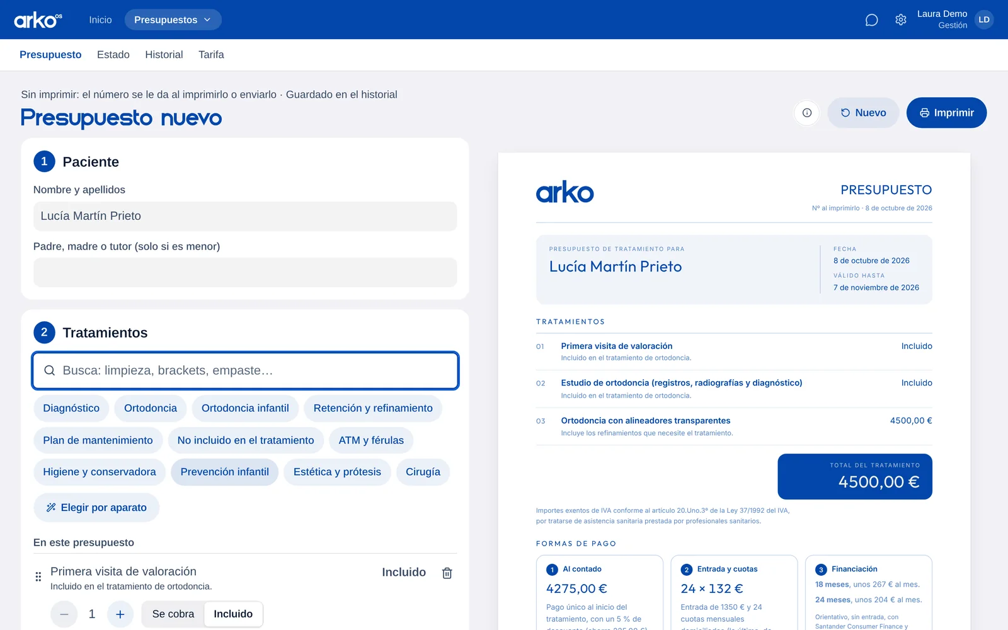Open the settings gear icon
This screenshot has height=630, width=1008.
[901, 20]
